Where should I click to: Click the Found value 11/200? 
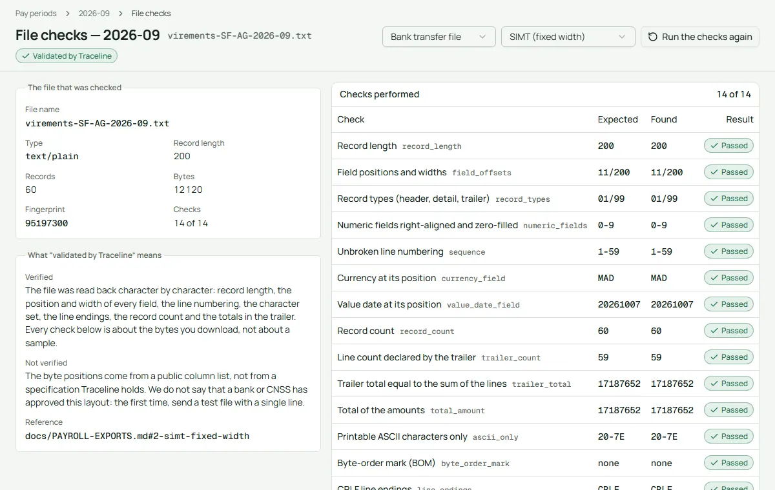point(667,172)
